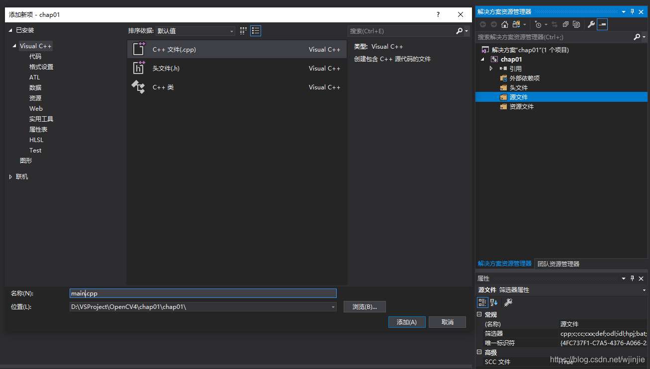Collapse the chap01 project node
Image resolution: width=650 pixels, height=369 pixels.
tap(482, 59)
